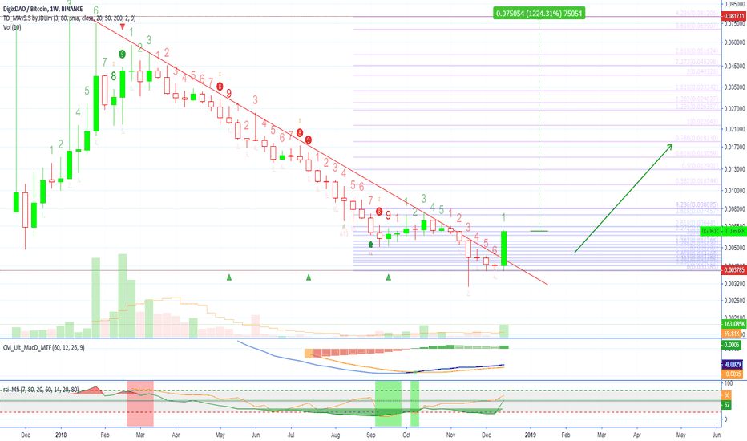Click the orange 66 RSI value label
Screen dimensions: 747x441
[726, 395]
